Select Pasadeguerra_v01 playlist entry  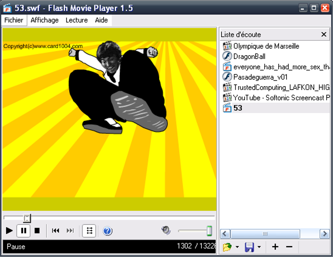[x=261, y=77]
